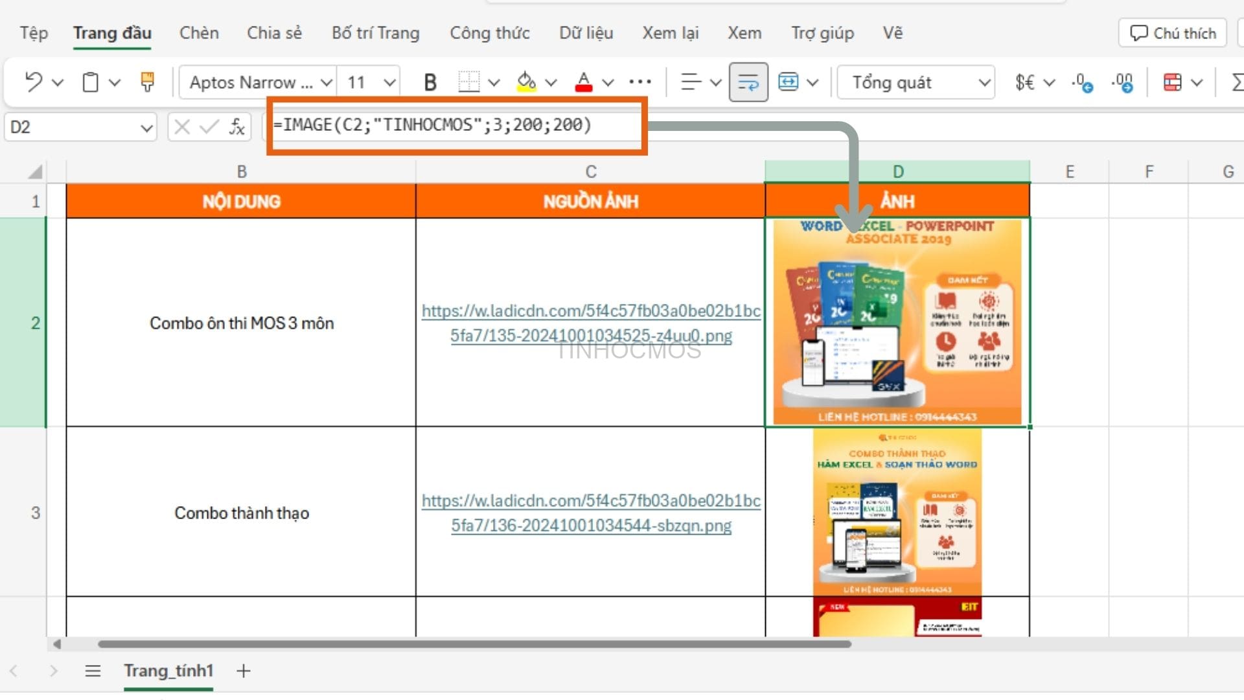Screen dimensions: 1244x700
Task: Confirm formula with checkmark icon
Action: point(209,126)
